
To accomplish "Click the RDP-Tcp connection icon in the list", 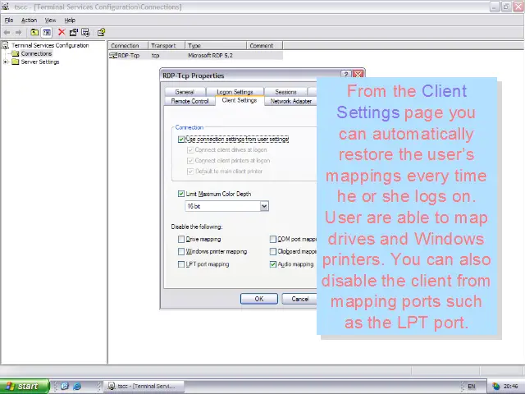I will (113, 55).
